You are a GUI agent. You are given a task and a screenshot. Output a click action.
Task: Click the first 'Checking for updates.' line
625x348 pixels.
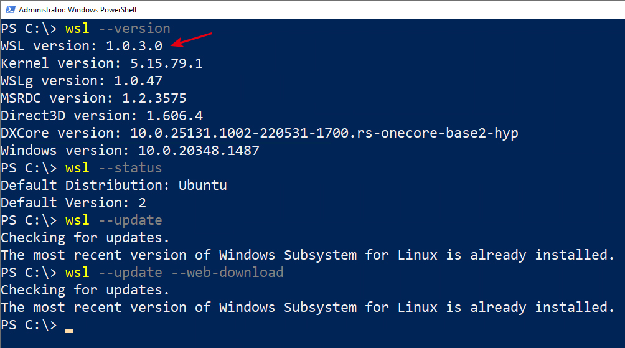[x=85, y=238]
